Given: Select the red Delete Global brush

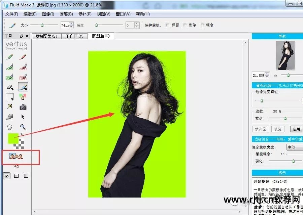Looking at the screenshot, I should point(23,77).
